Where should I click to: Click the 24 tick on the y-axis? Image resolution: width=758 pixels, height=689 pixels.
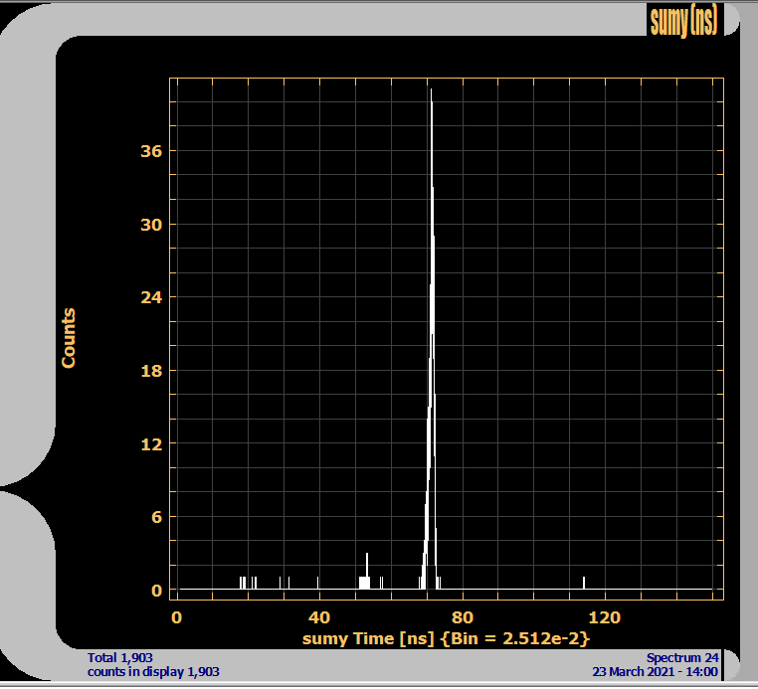tap(150, 297)
